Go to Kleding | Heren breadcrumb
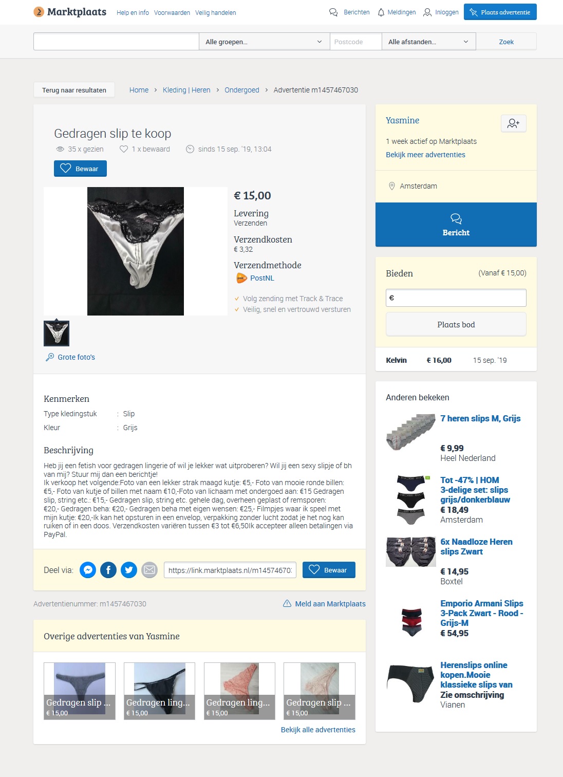 [186, 90]
